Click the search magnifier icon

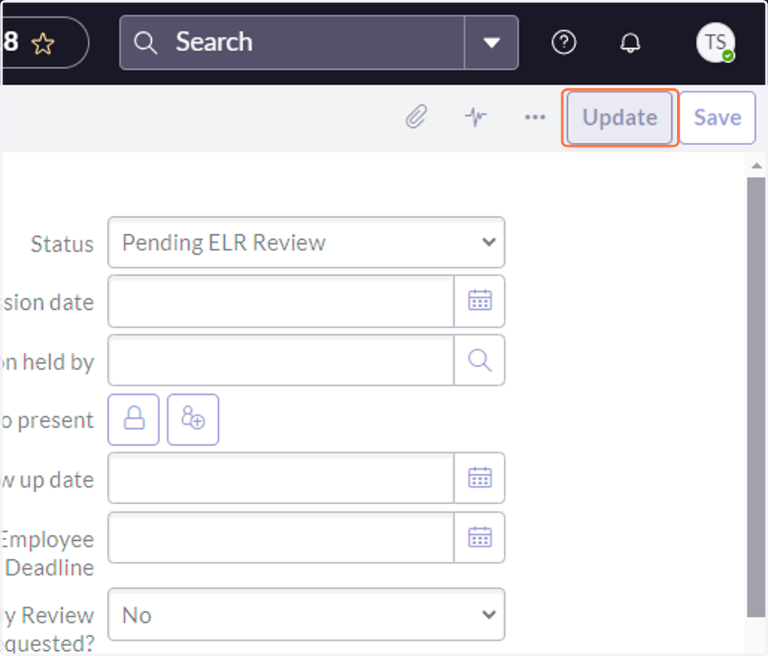point(145,43)
